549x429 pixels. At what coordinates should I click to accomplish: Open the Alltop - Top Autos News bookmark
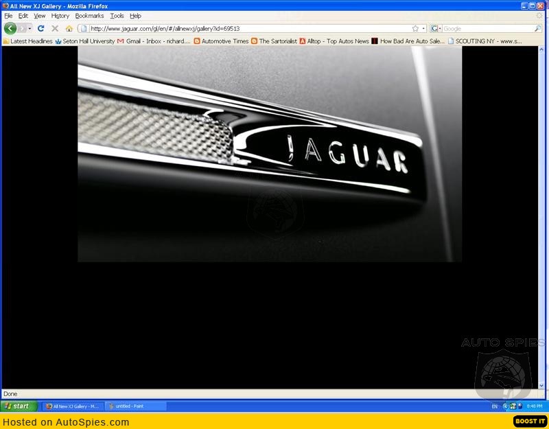point(334,41)
